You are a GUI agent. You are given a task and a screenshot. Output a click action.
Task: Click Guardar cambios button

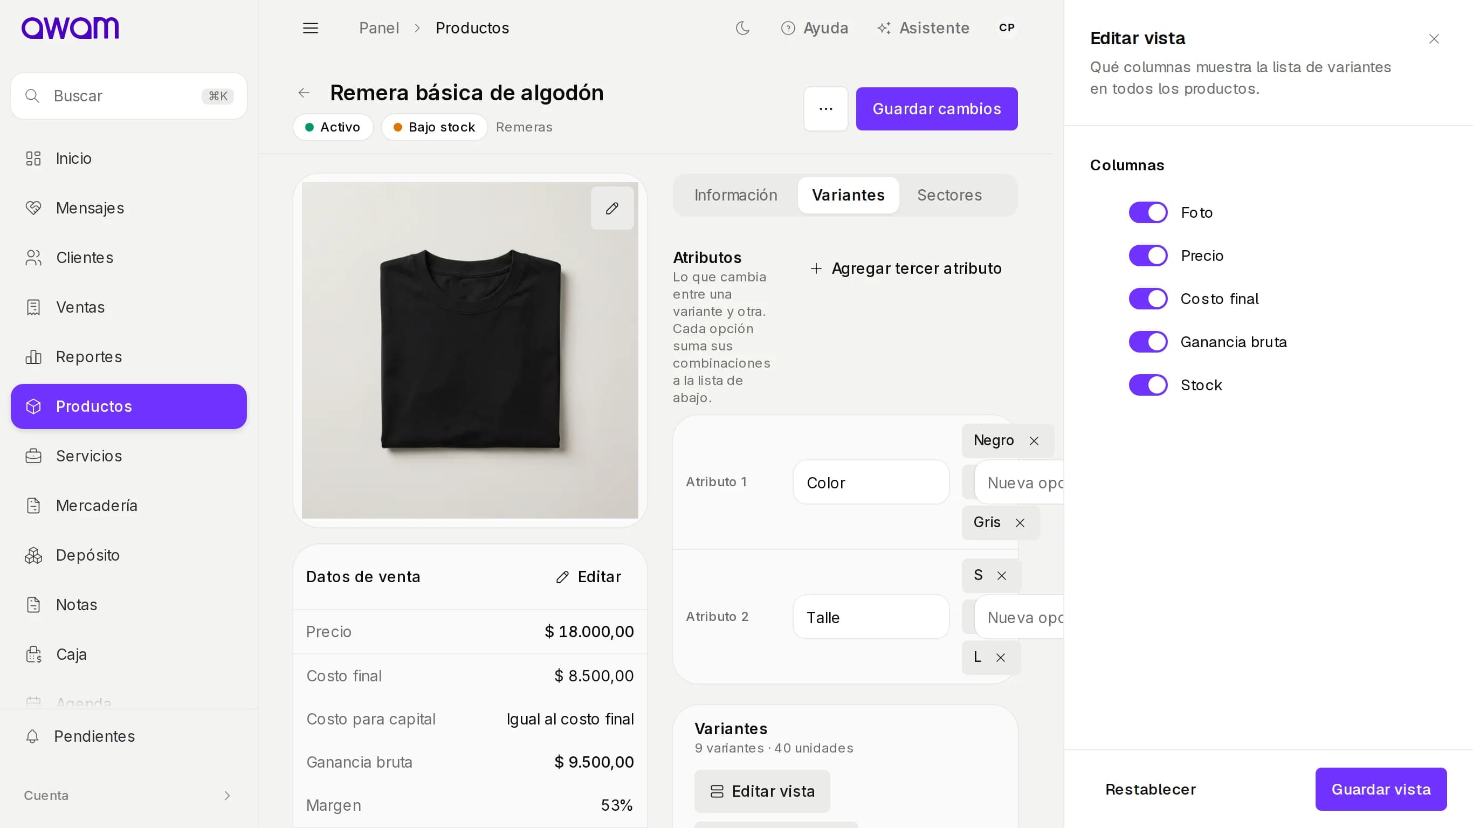(x=937, y=109)
